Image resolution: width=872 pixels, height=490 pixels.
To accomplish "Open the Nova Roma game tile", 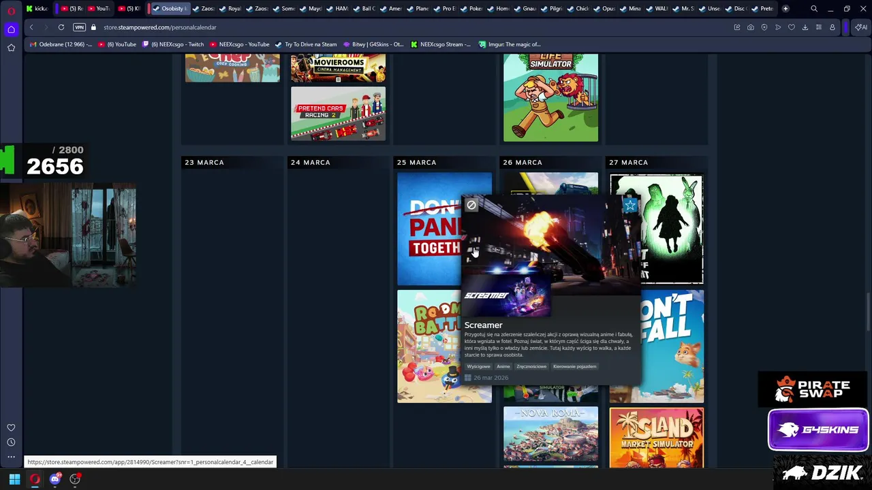I will coord(550,434).
